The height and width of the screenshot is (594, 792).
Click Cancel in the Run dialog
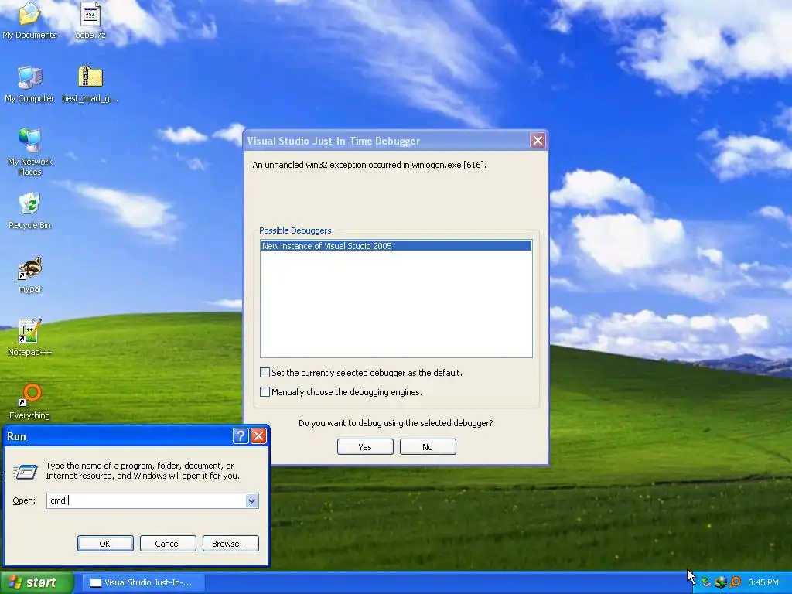tap(168, 544)
